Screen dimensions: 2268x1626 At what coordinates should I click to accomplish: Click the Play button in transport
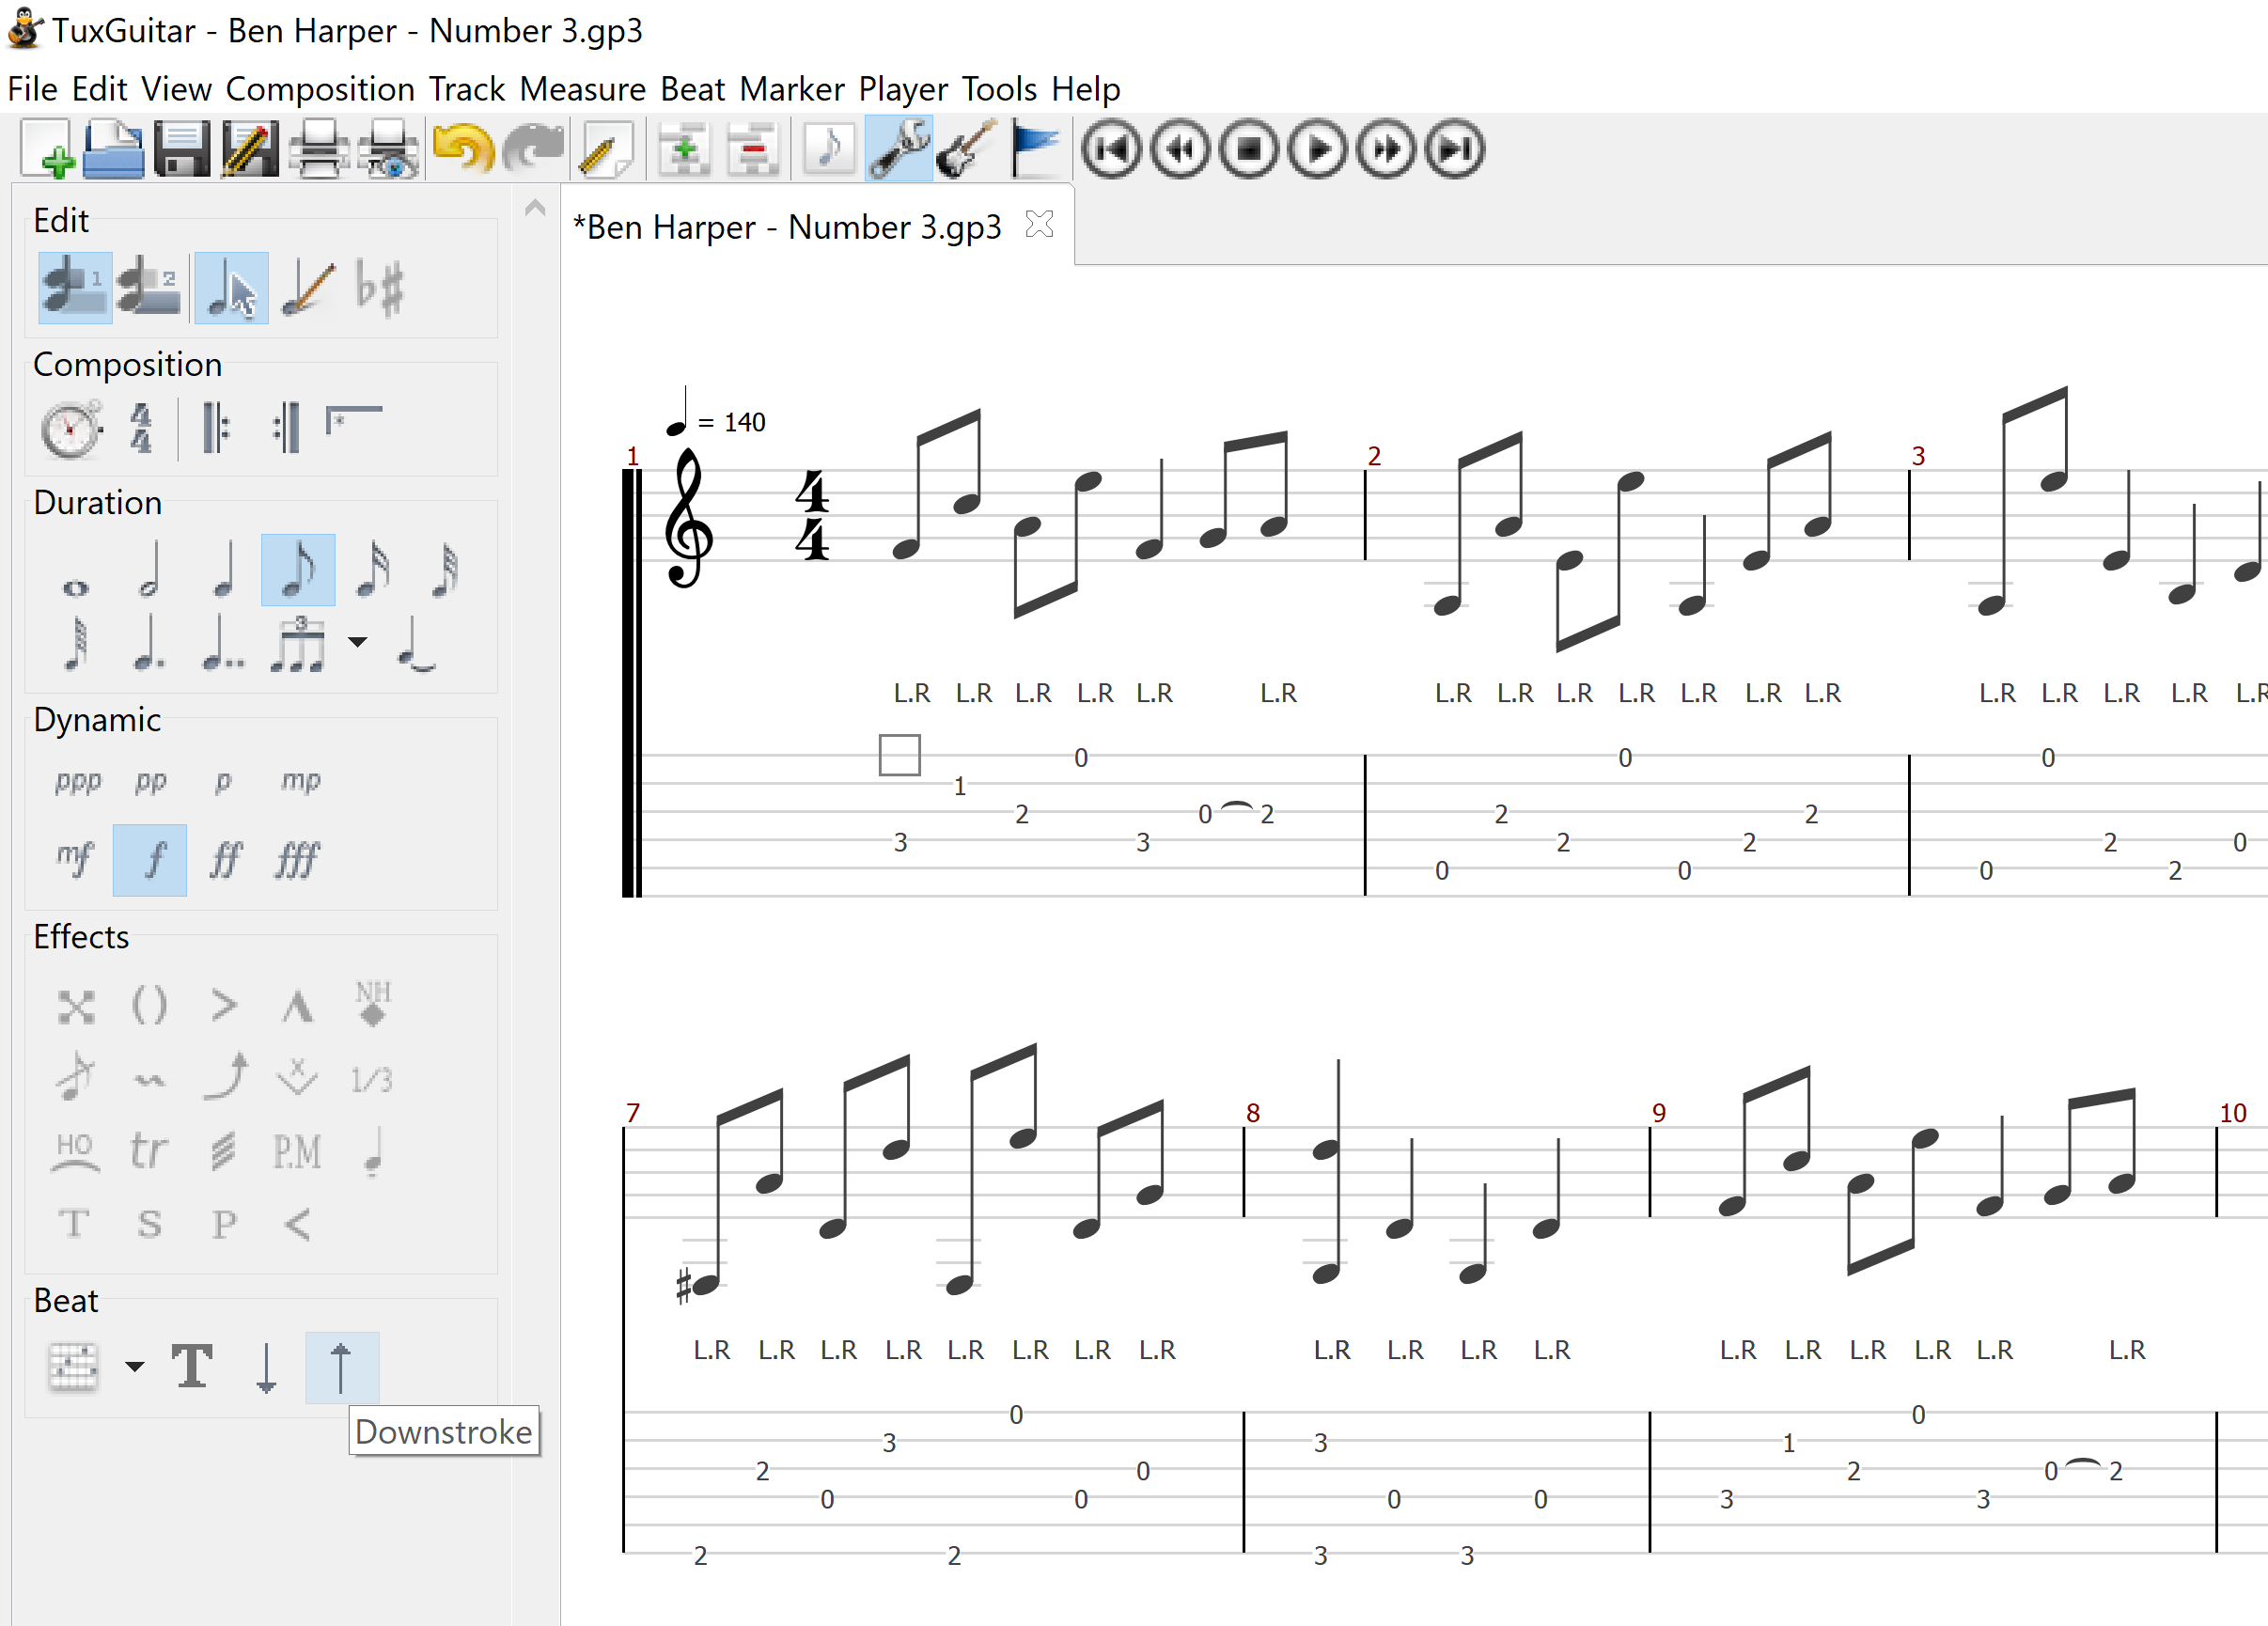1317,150
